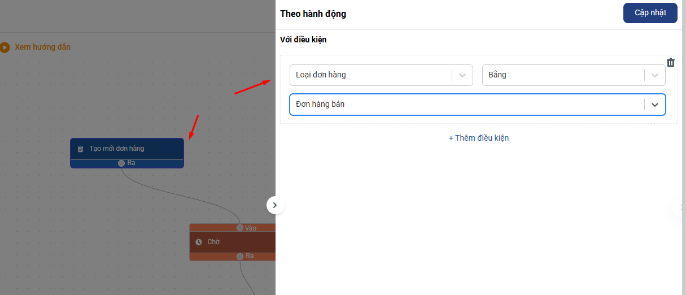This screenshot has height=295, width=686.
Task: Click the clipboard icon on Tạo mới đơn hàng node
Action: coord(80,149)
